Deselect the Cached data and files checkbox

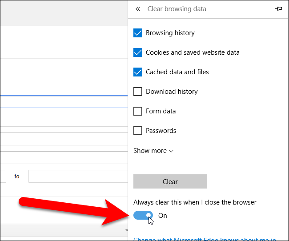(x=138, y=72)
